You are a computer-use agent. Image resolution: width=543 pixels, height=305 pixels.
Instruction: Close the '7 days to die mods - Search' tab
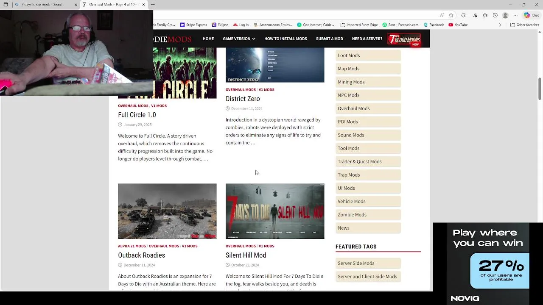pyautogui.click(x=76, y=5)
